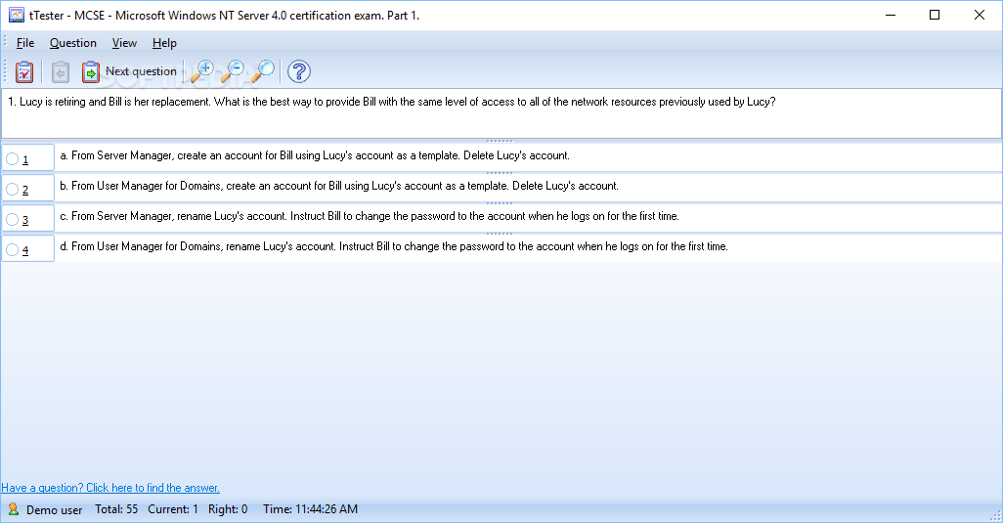This screenshot has width=1003, height=523.
Task: Click the tTester app icon in title bar
Action: (16, 15)
